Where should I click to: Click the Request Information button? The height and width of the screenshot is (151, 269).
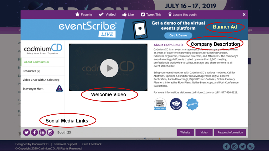pos(230,132)
